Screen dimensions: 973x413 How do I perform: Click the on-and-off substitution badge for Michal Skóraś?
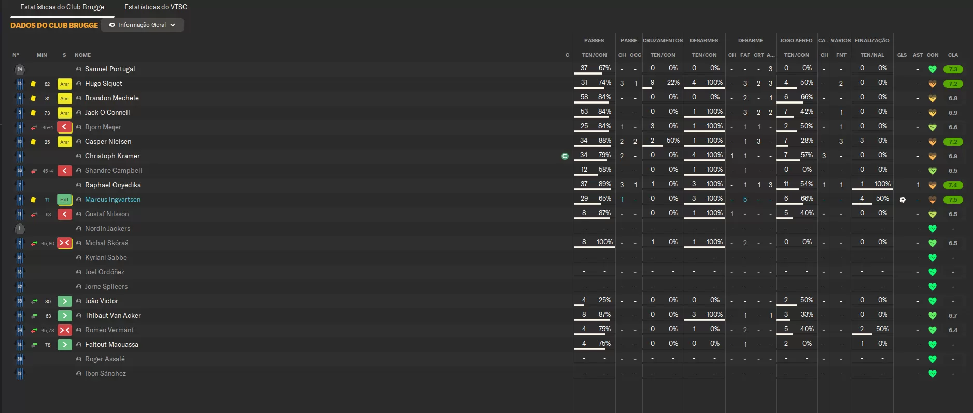64,243
